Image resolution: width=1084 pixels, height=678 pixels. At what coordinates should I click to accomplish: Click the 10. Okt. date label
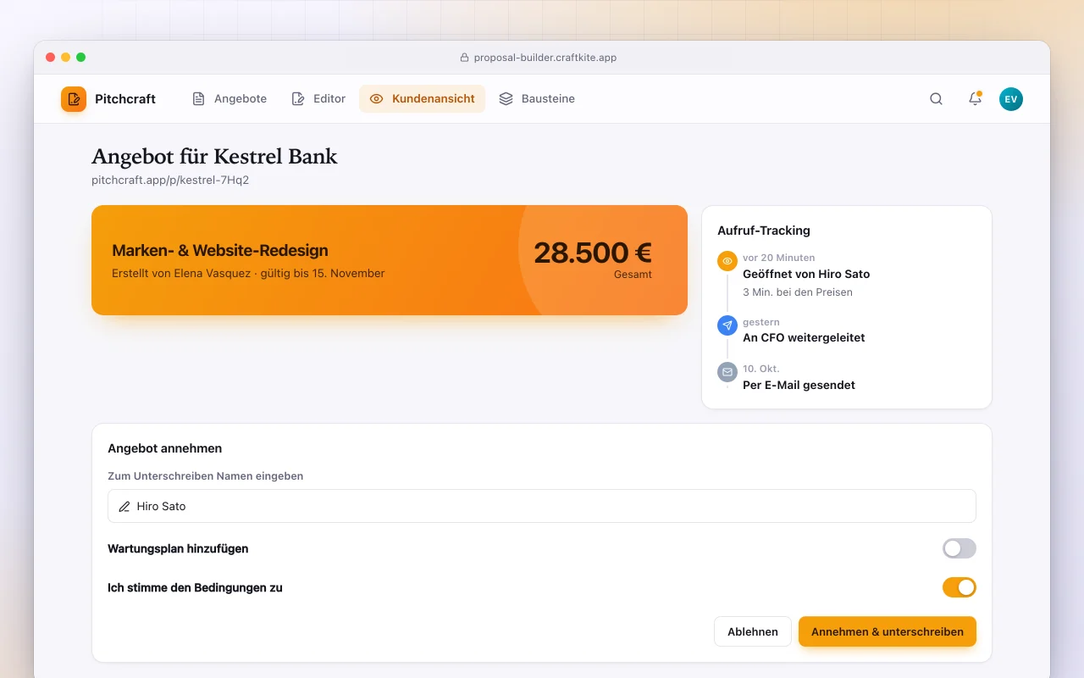(761, 369)
